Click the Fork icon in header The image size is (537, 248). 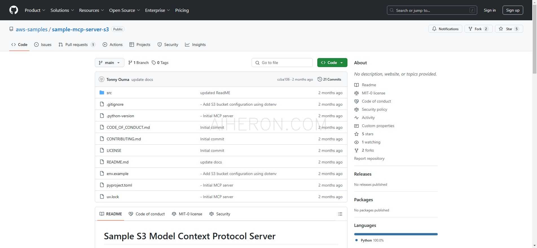click(470, 29)
